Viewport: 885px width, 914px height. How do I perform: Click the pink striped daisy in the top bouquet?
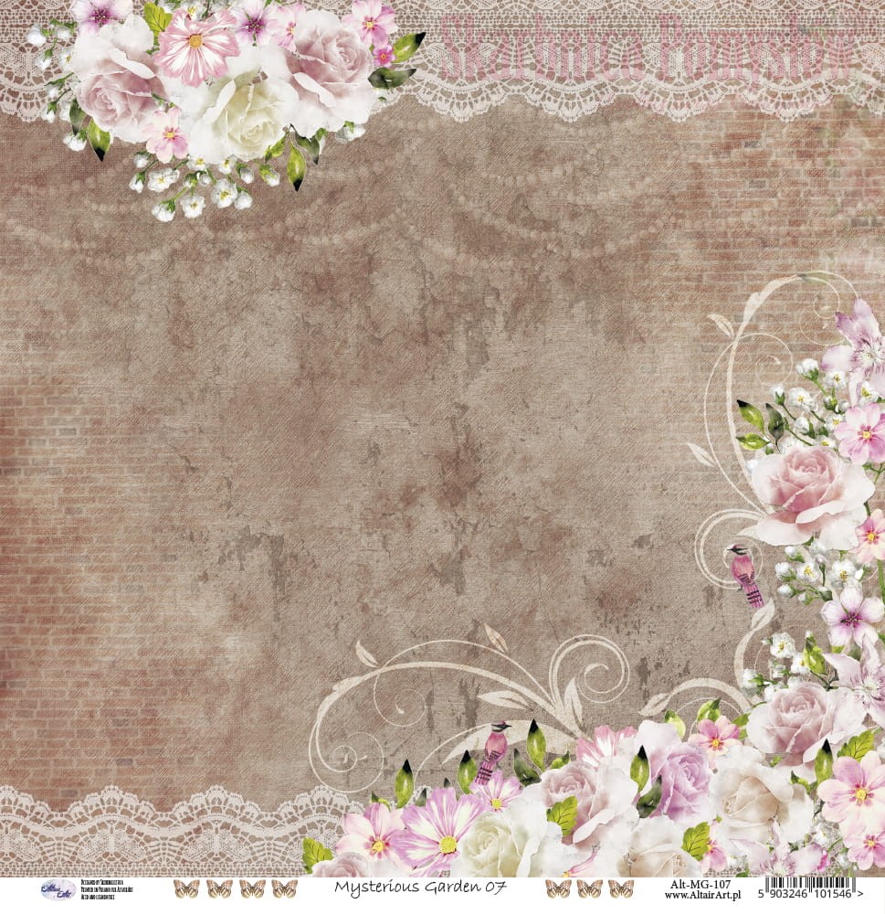195,44
